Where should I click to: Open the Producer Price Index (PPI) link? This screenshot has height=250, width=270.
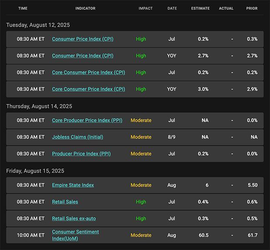81,154
